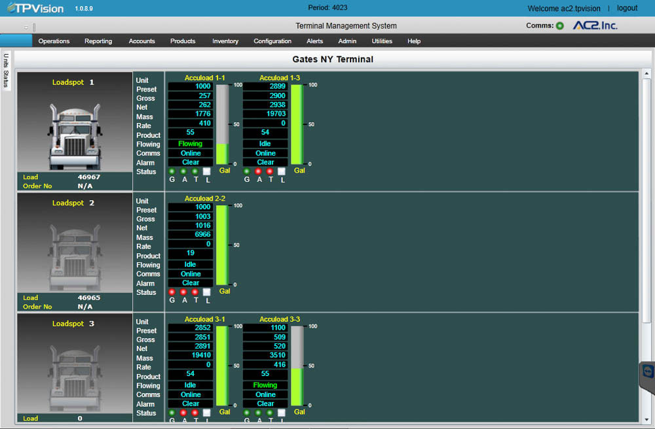Image resolution: width=655 pixels, height=429 pixels.
Task: Click the red A alarm light on Accuload 1-3
Action: pos(259,171)
